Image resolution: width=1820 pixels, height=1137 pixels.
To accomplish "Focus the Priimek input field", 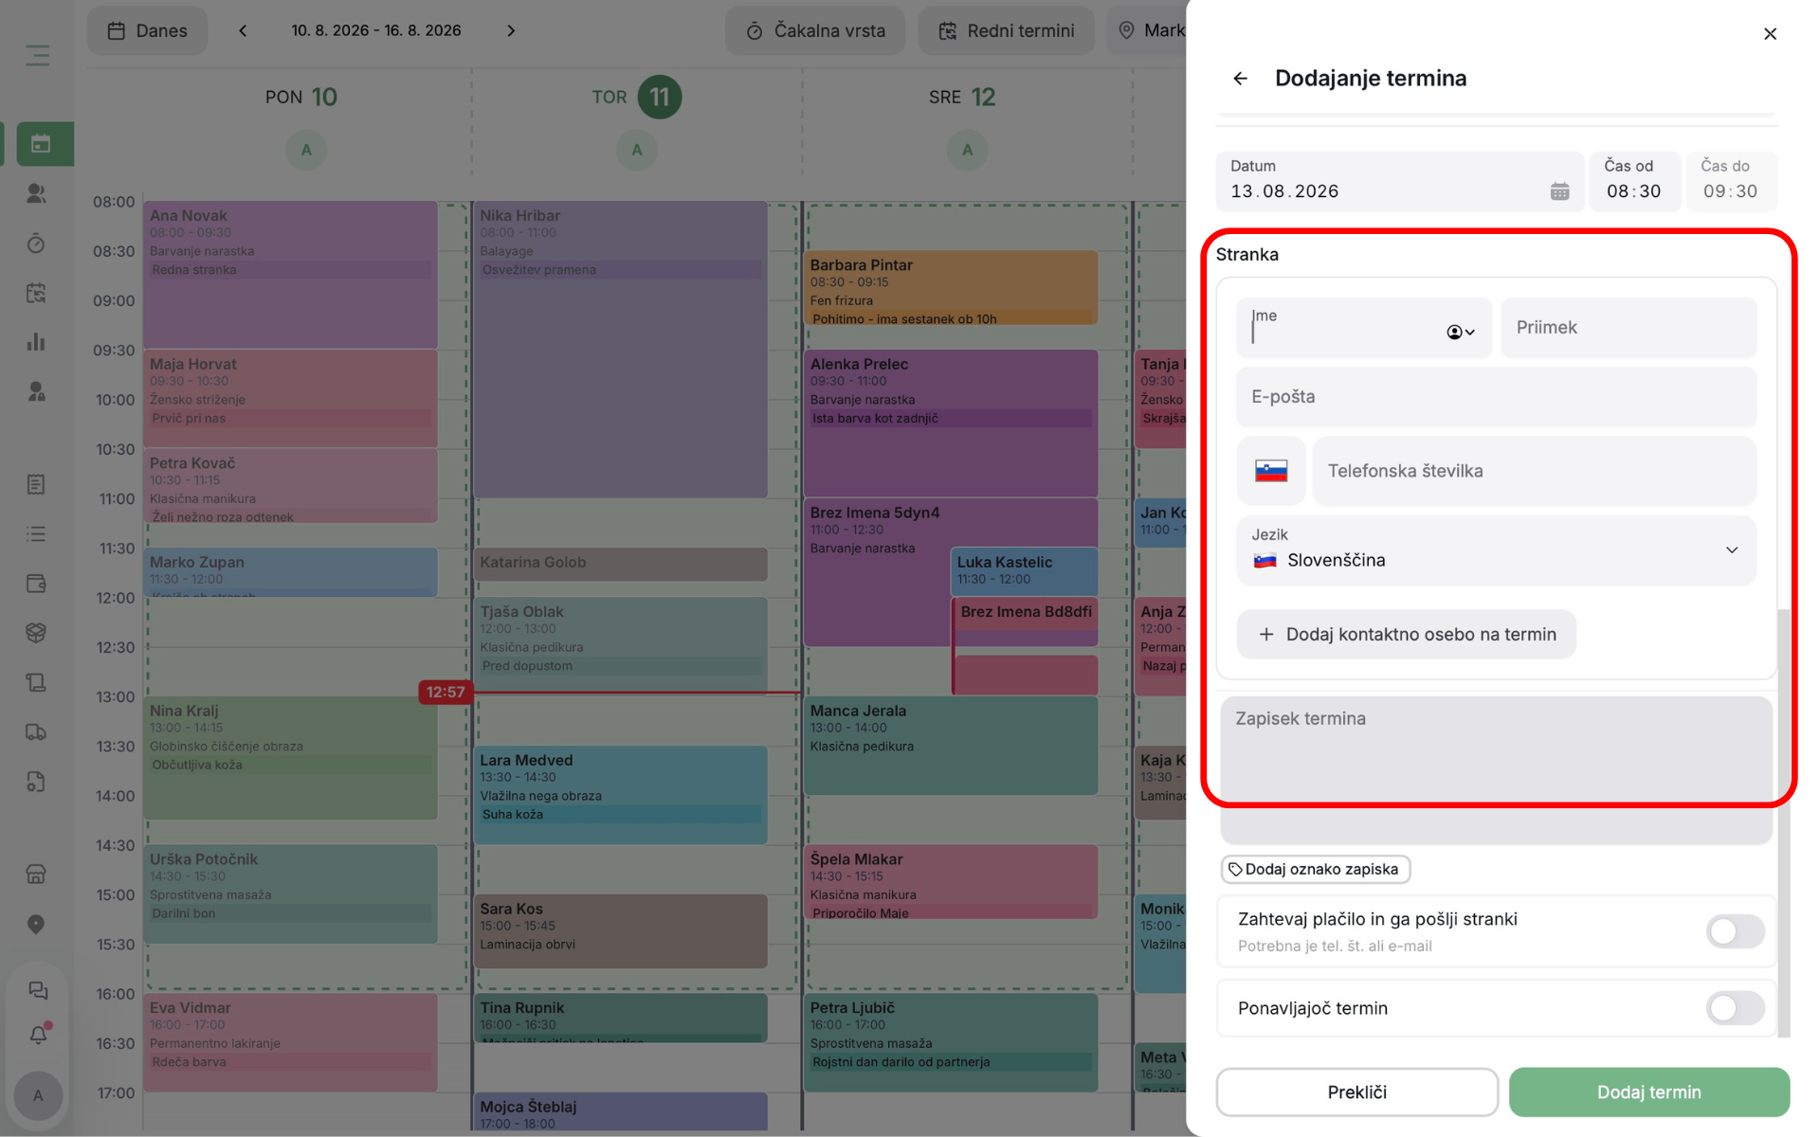I will click(1629, 328).
